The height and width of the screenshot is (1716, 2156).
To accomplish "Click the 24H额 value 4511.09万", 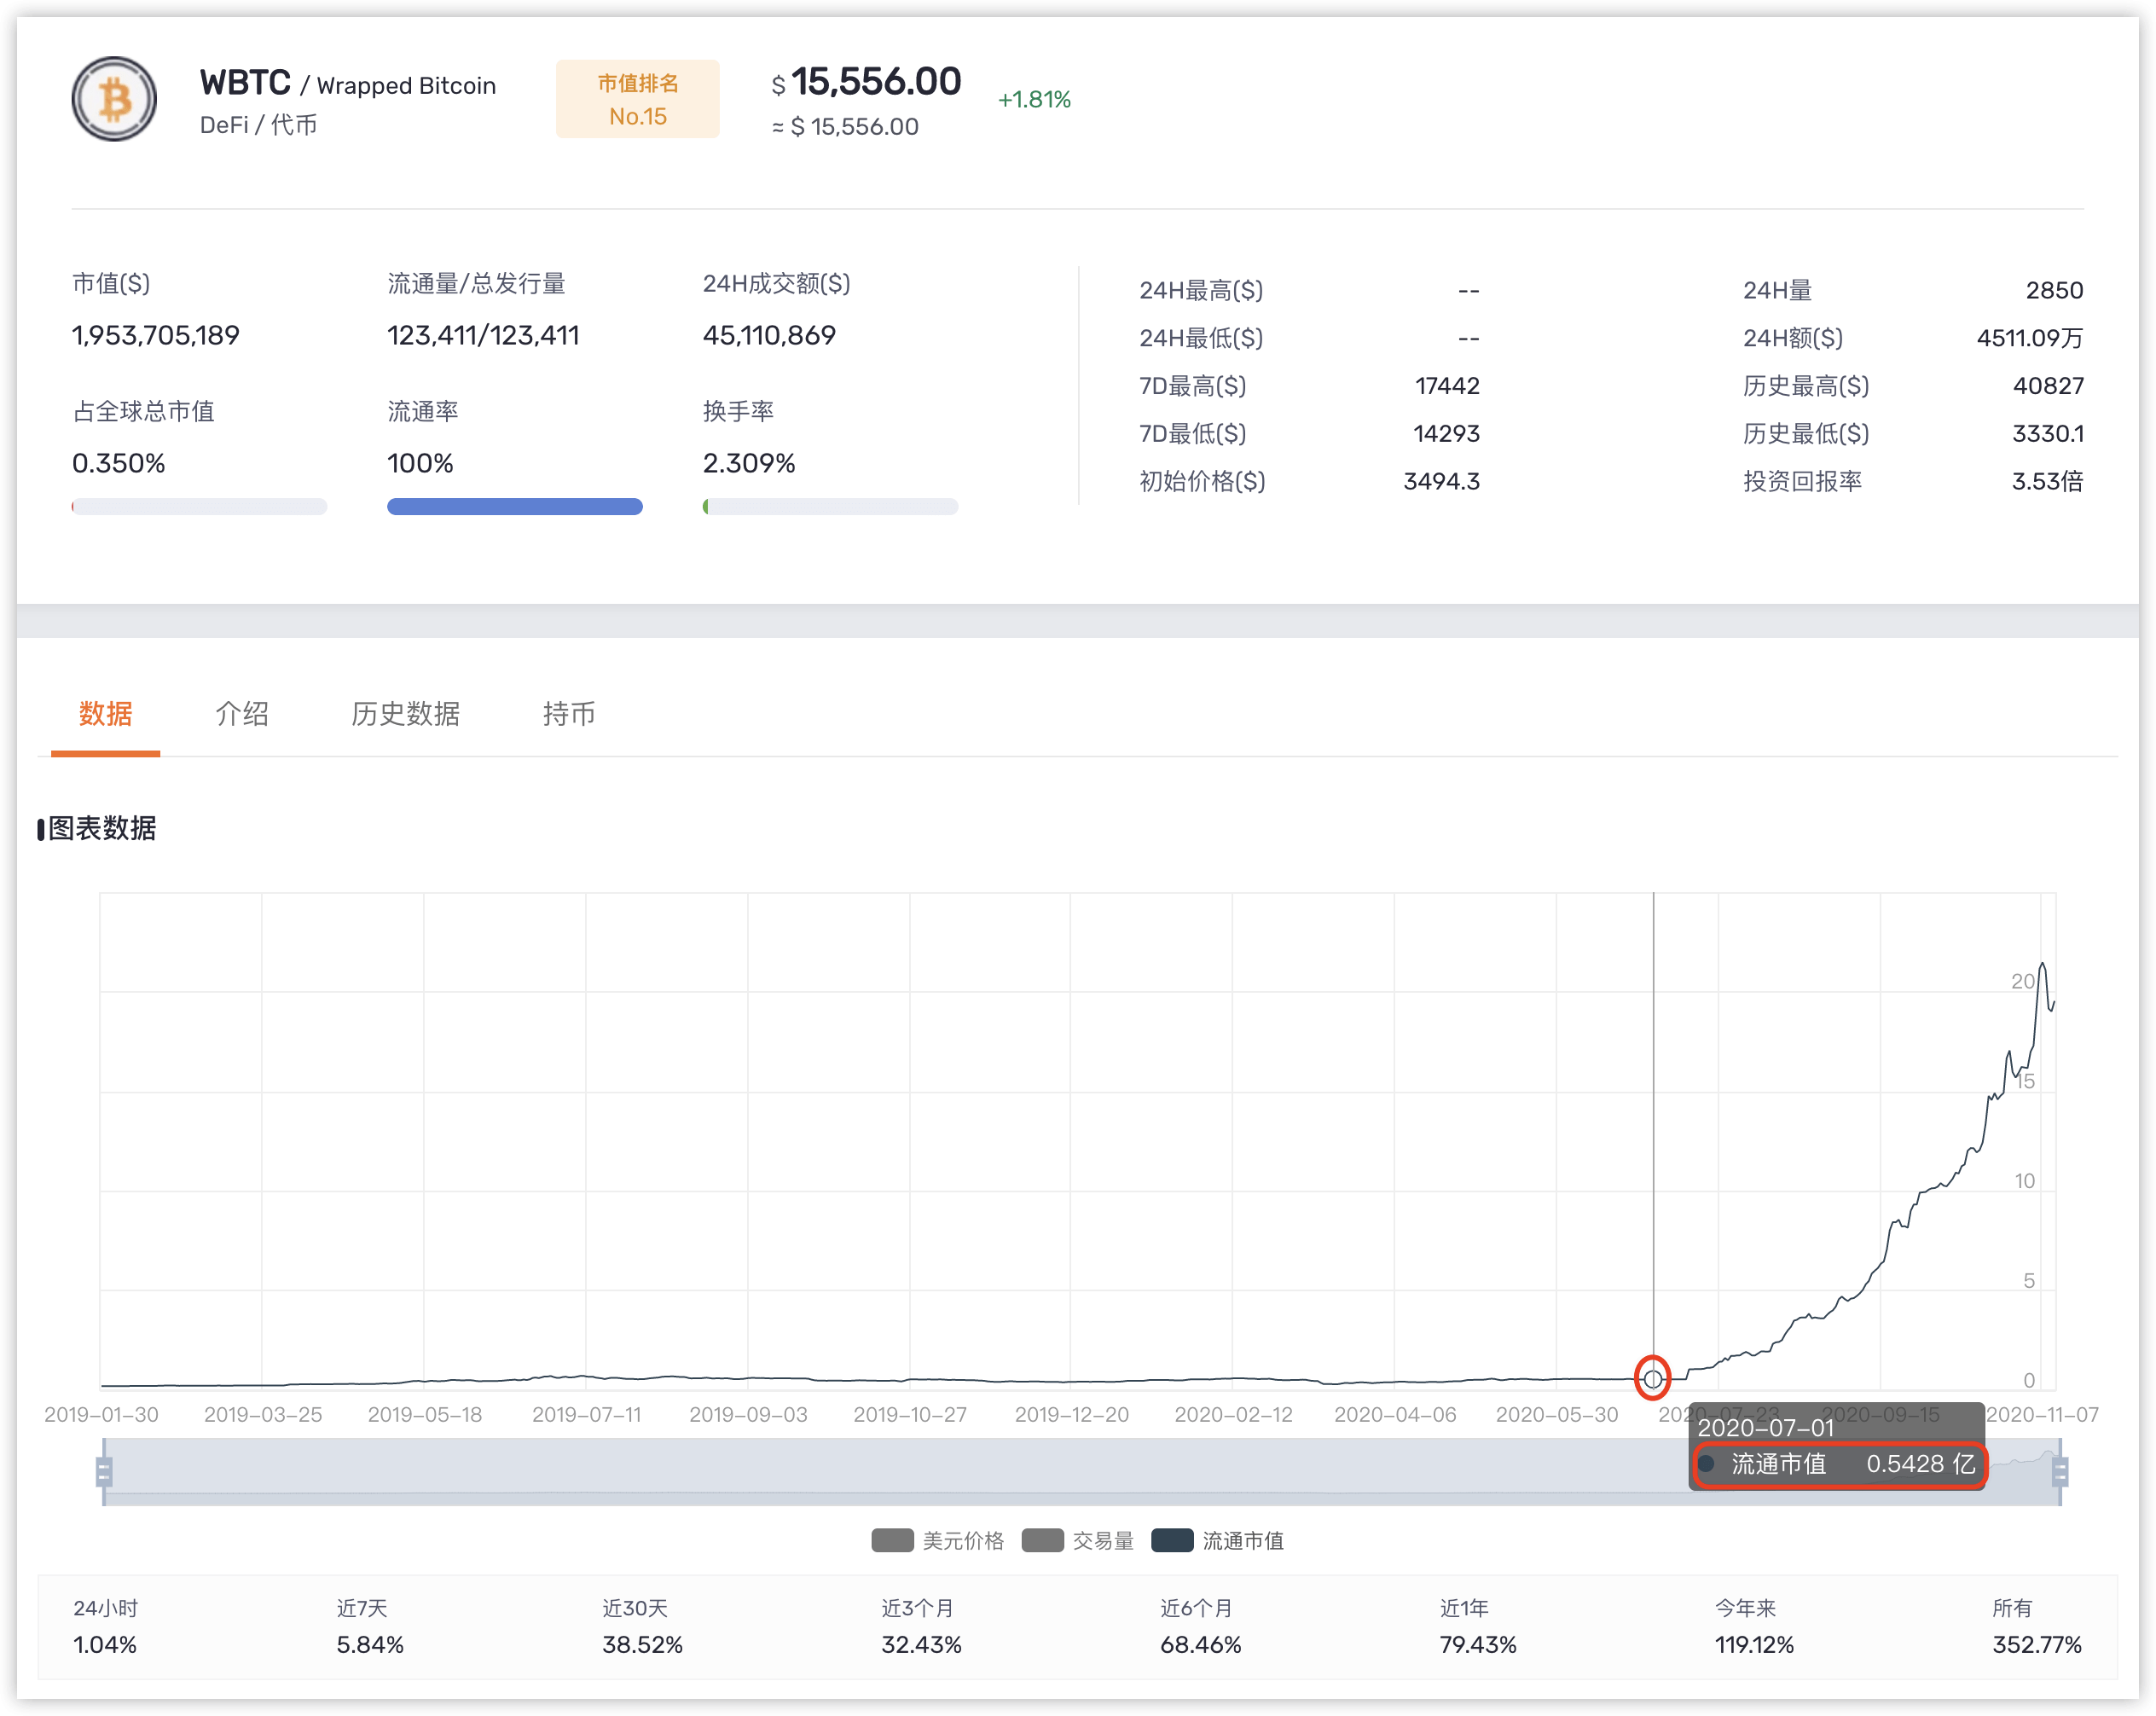I will 2029,338.
